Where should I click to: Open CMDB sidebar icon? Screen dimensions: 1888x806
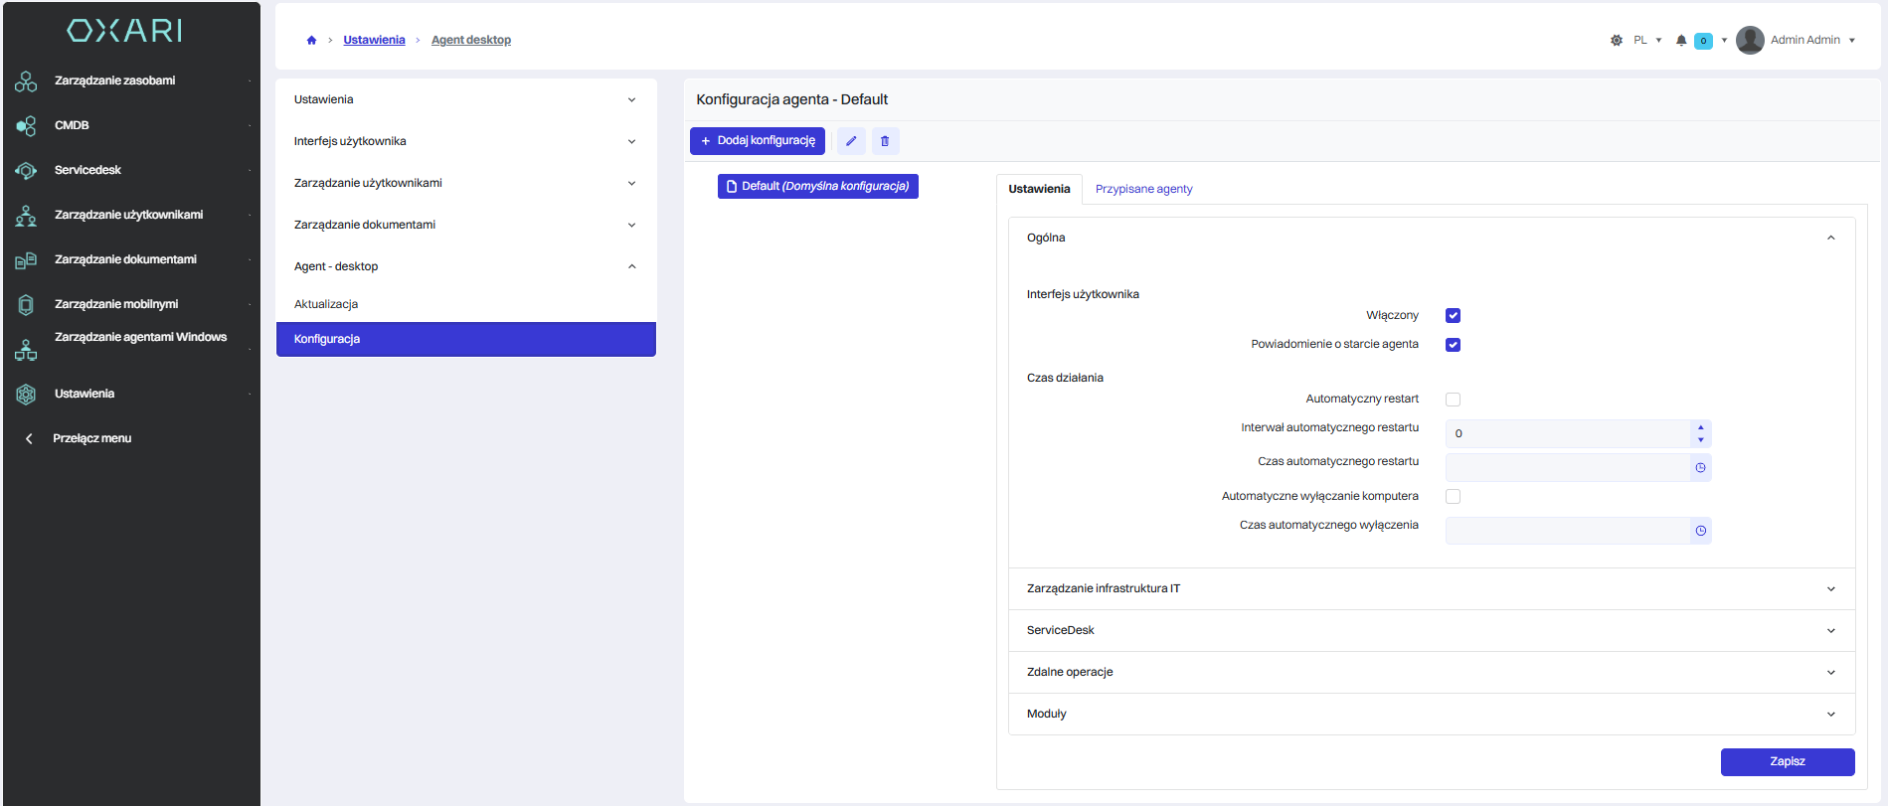[26, 126]
